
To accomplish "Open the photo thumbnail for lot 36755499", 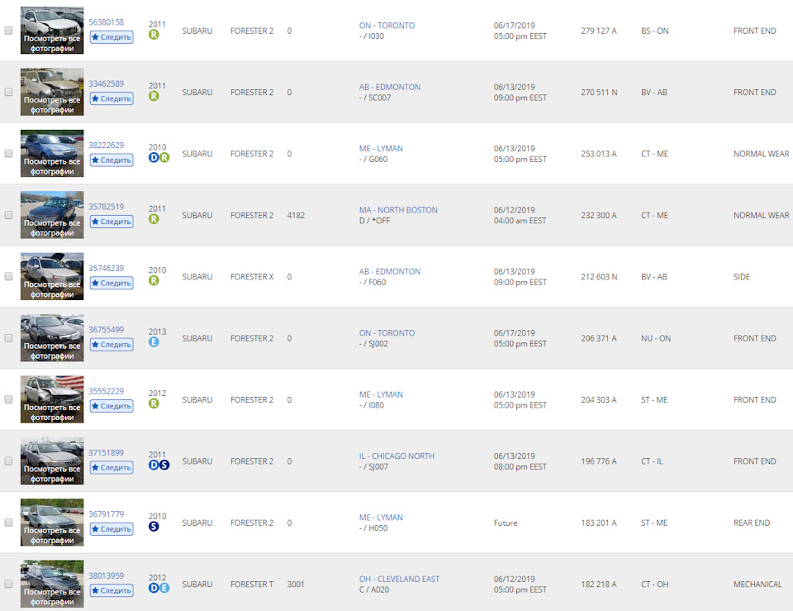I will tap(52, 337).
